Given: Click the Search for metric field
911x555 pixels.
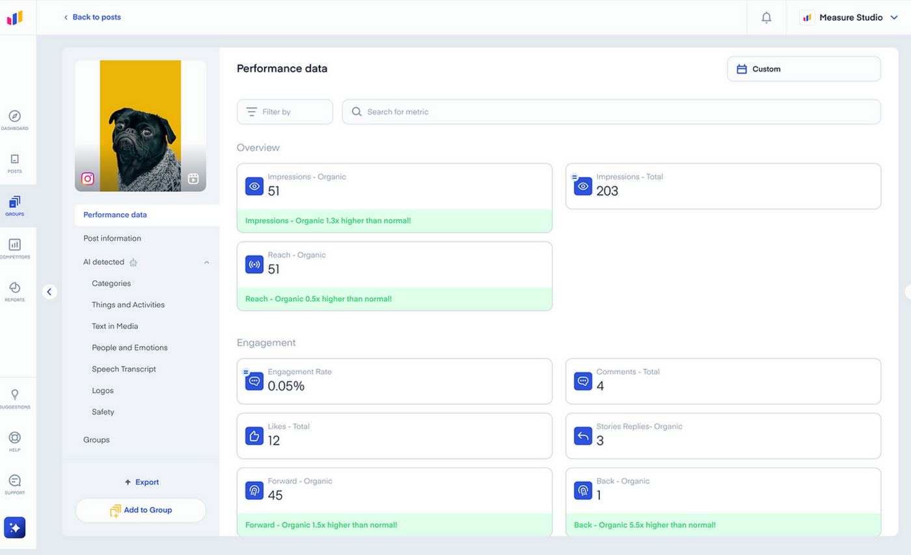Looking at the screenshot, I should tap(611, 112).
